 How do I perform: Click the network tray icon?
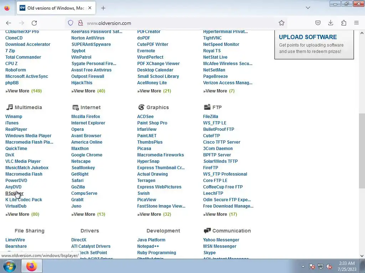tap(320, 266)
